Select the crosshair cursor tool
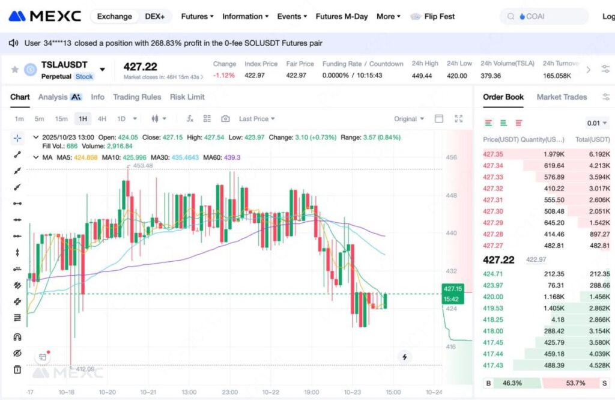Viewport: 615px width, 400px height. tap(17, 138)
